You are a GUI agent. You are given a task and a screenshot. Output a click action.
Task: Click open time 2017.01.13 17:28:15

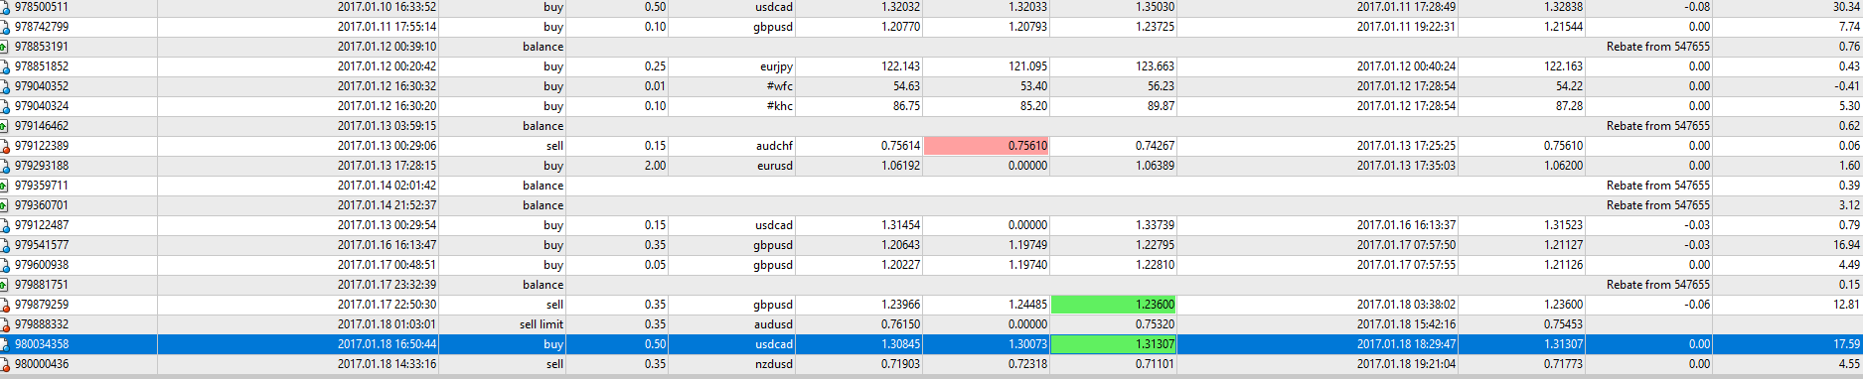(x=387, y=166)
